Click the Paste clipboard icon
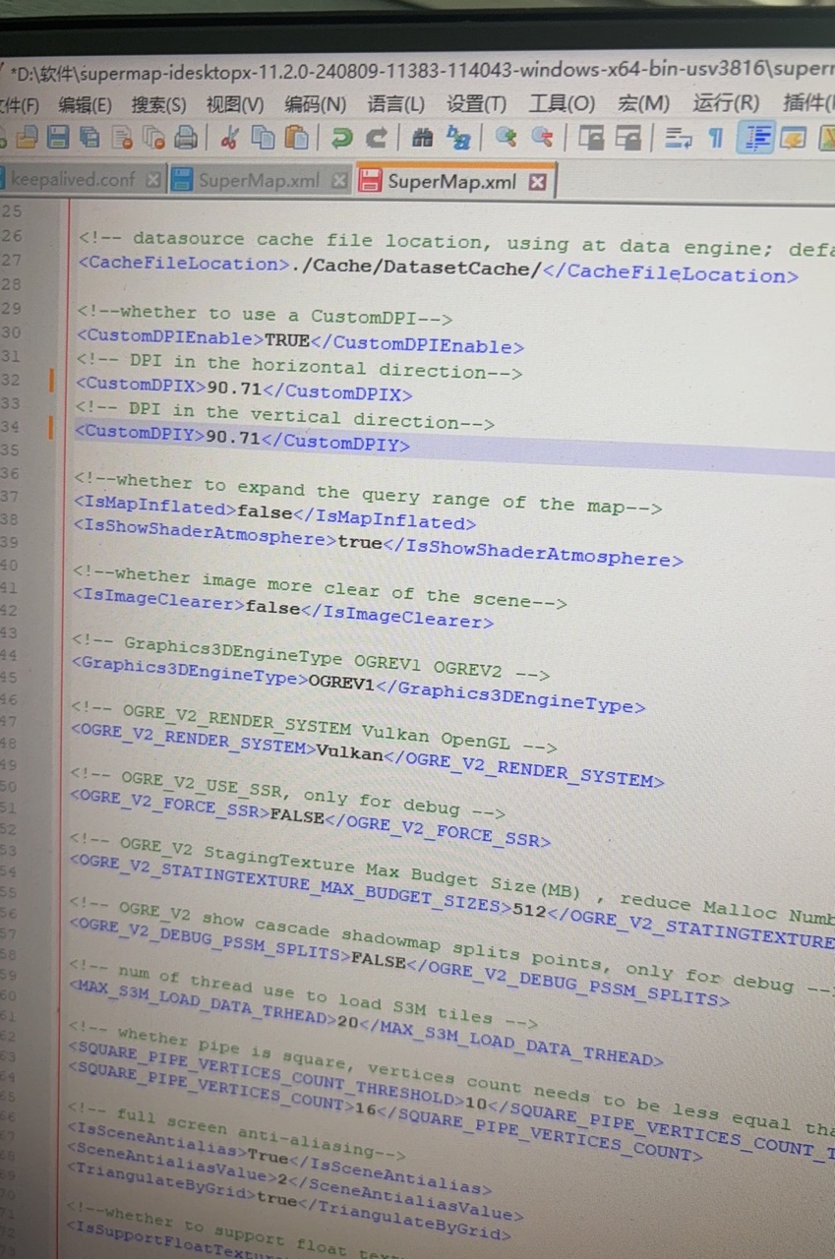 [x=297, y=138]
